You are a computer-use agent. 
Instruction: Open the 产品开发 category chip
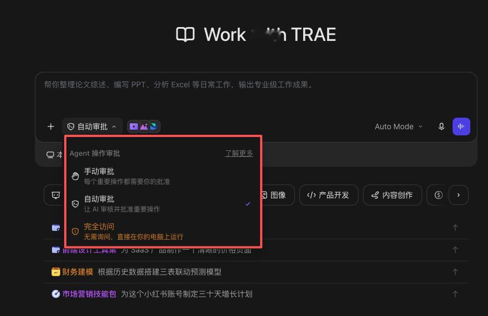[x=329, y=195]
